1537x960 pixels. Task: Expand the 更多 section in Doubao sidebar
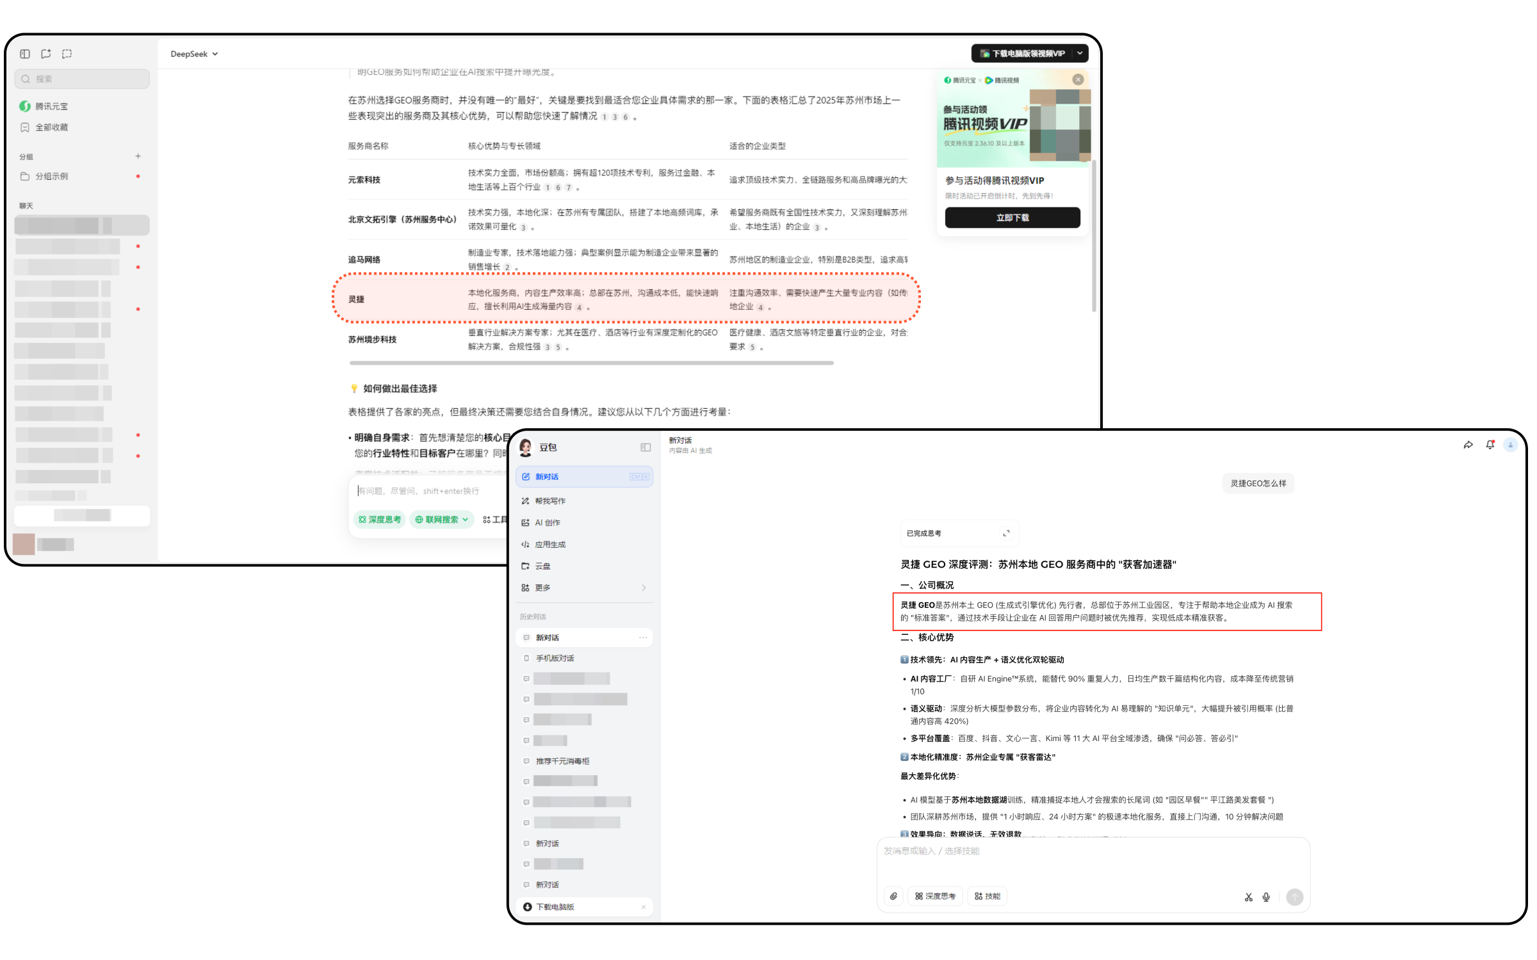[x=542, y=587]
